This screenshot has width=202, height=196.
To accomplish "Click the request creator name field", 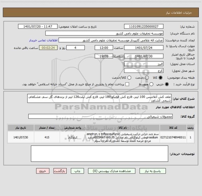I will click(111, 40).
